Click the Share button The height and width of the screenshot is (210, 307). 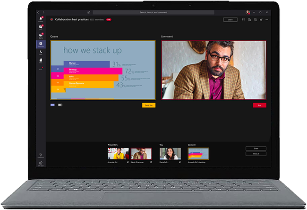pos(256,149)
